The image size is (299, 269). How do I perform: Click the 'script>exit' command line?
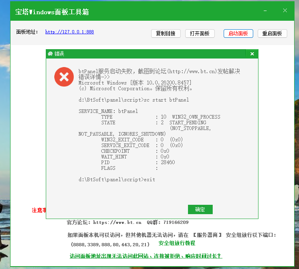(117, 180)
